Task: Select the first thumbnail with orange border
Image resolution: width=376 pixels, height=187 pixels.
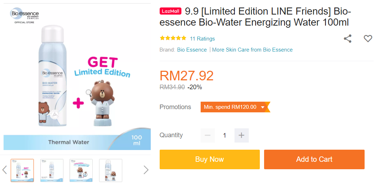Action: (x=22, y=170)
